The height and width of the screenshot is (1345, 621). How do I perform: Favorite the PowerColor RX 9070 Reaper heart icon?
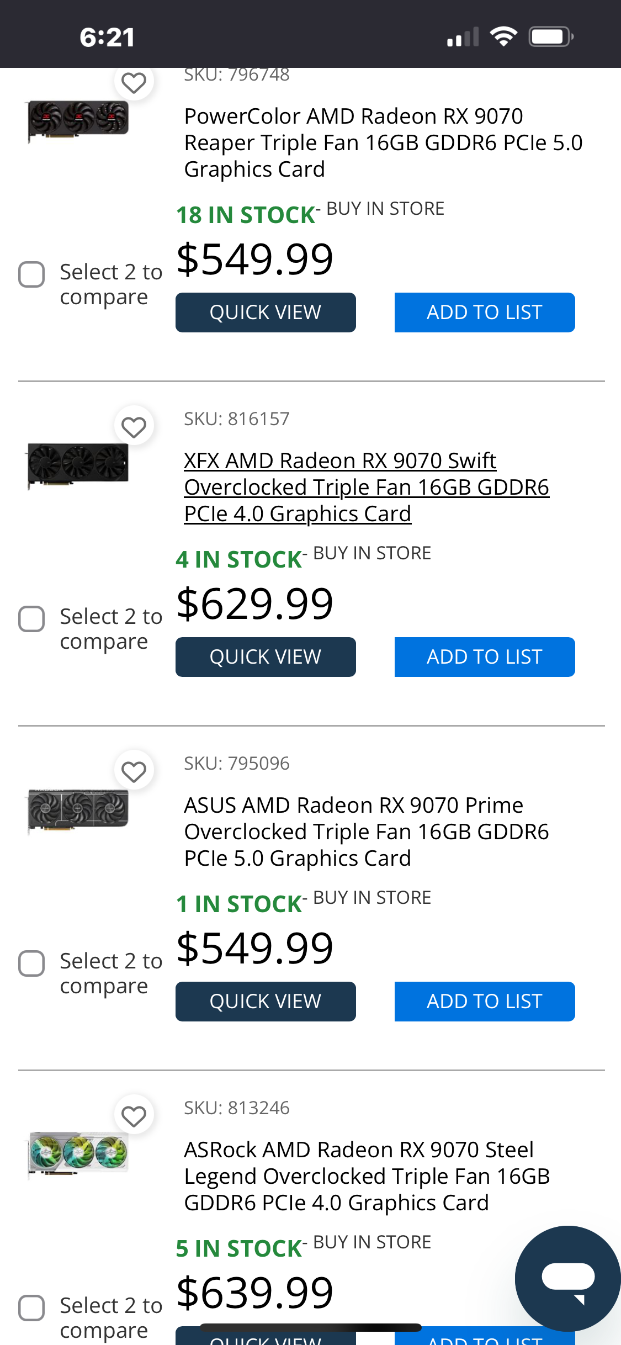pyautogui.click(x=134, y=83)
